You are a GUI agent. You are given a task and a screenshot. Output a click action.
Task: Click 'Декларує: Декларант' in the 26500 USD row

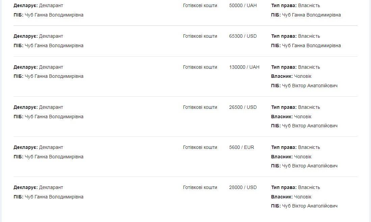coord(38,107)
